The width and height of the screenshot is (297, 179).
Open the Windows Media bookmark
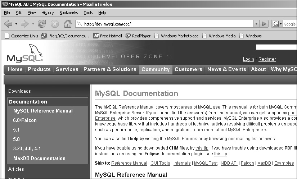(x=219, y=36)
